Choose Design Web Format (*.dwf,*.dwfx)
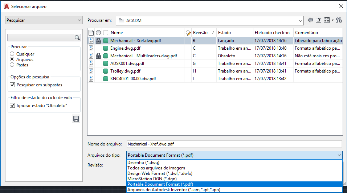 click(x=234, y=173)
